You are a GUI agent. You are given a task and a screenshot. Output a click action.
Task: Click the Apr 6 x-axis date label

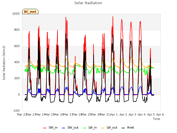[160, 114]
